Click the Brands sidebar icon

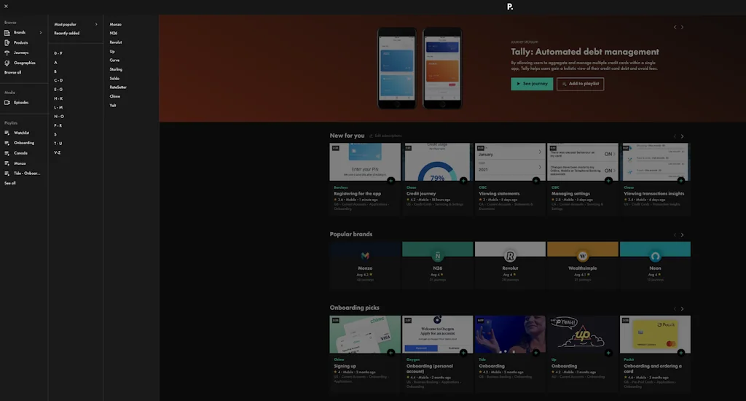[x=7, y=32]
